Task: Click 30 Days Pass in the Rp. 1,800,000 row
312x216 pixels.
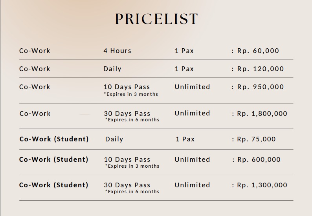Action: click(x=127, y=113)
